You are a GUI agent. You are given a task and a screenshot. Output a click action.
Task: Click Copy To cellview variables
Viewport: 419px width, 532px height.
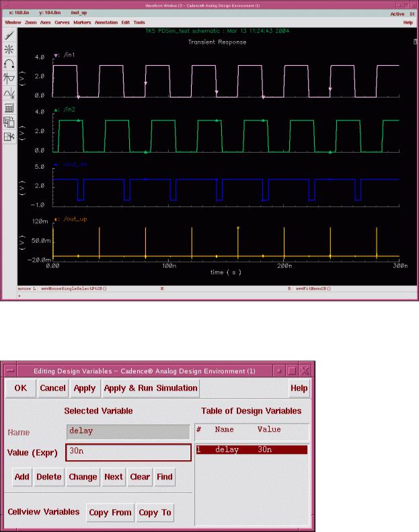(x=155, y=512)
